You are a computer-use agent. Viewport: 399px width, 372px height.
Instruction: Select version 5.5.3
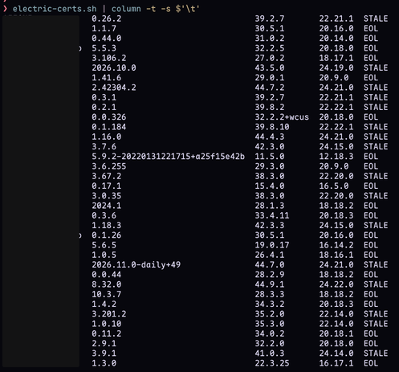[104, 48]
